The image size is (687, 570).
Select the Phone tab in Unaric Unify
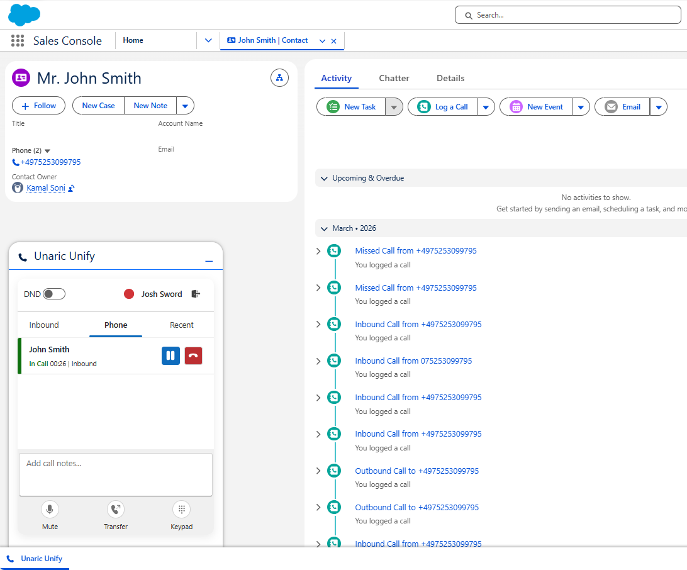[116, 325]
